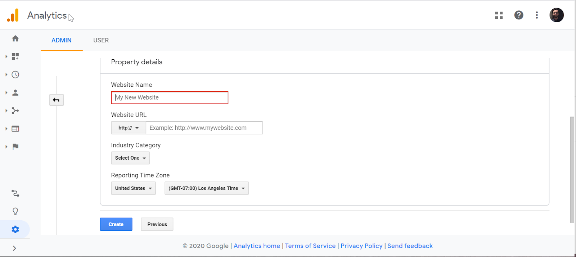Open Acquisition icon in sidebar
Viewport: 576px width, 257px height.
point(15,111)
